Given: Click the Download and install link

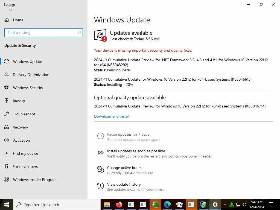Looking at the screenshot, I should [x=112, y=116].
